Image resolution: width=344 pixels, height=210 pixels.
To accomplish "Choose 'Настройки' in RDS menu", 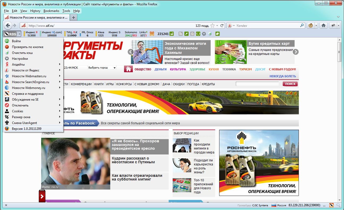I will pyautogui.click(x=33, y=59).
